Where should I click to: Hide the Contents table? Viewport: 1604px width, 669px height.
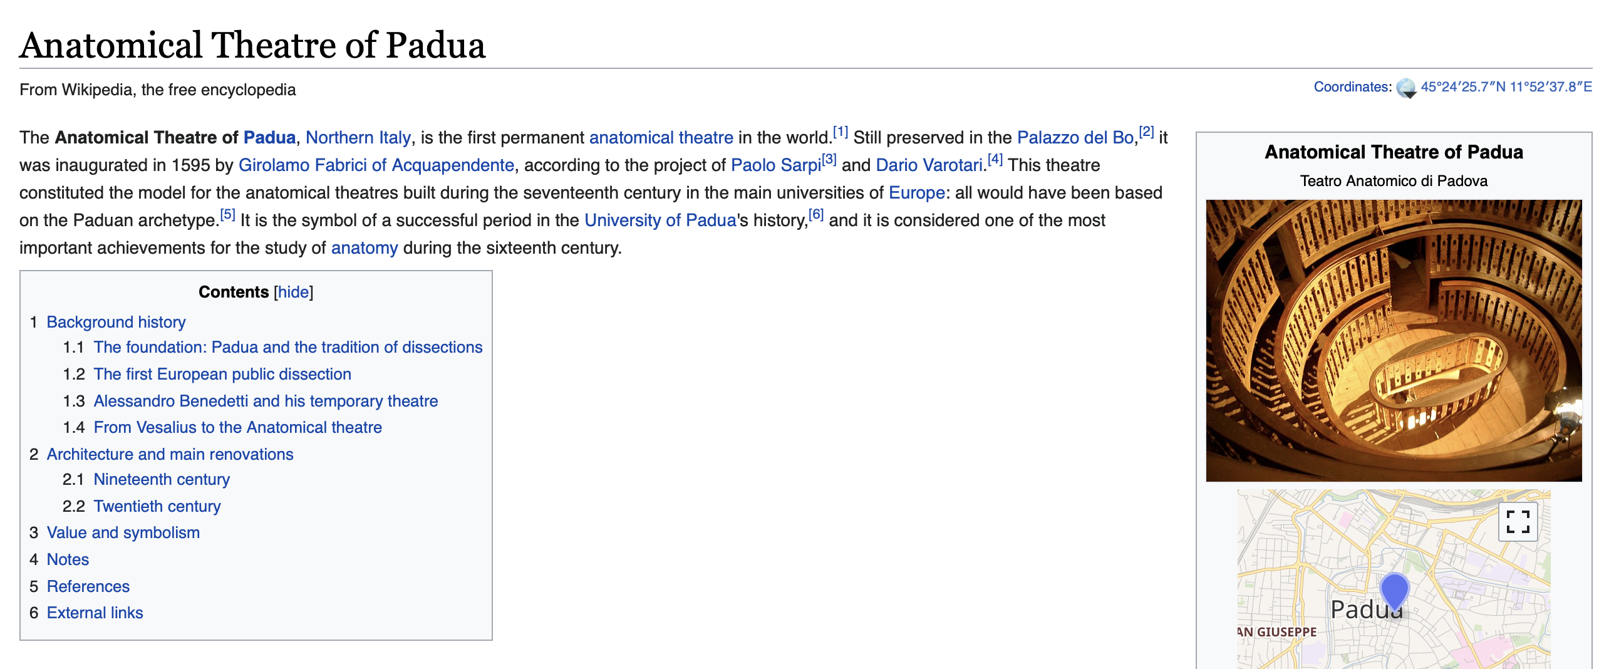click(293, 292)
